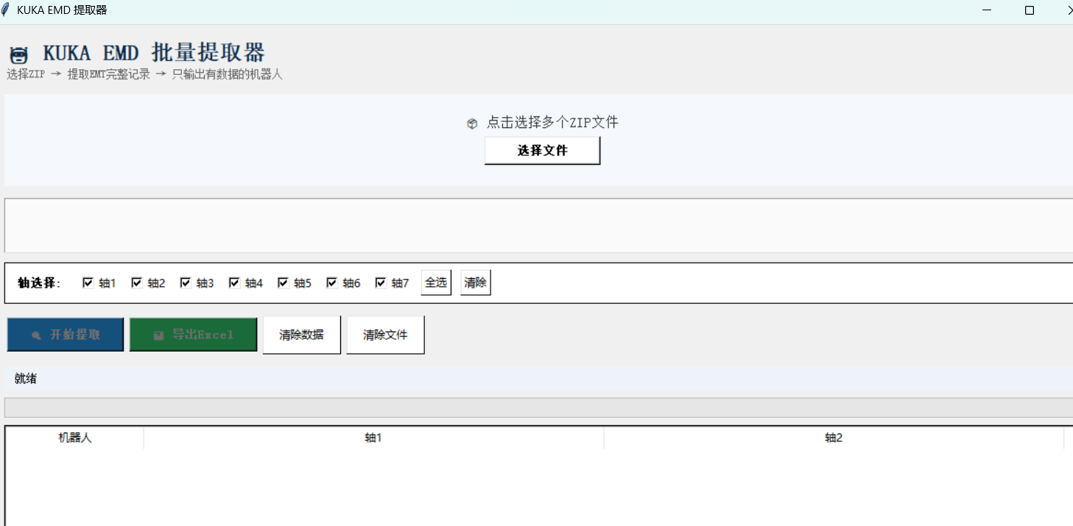Click the 轴选择 label
The width and height of the screenshot is (1073, 526).
40,283
